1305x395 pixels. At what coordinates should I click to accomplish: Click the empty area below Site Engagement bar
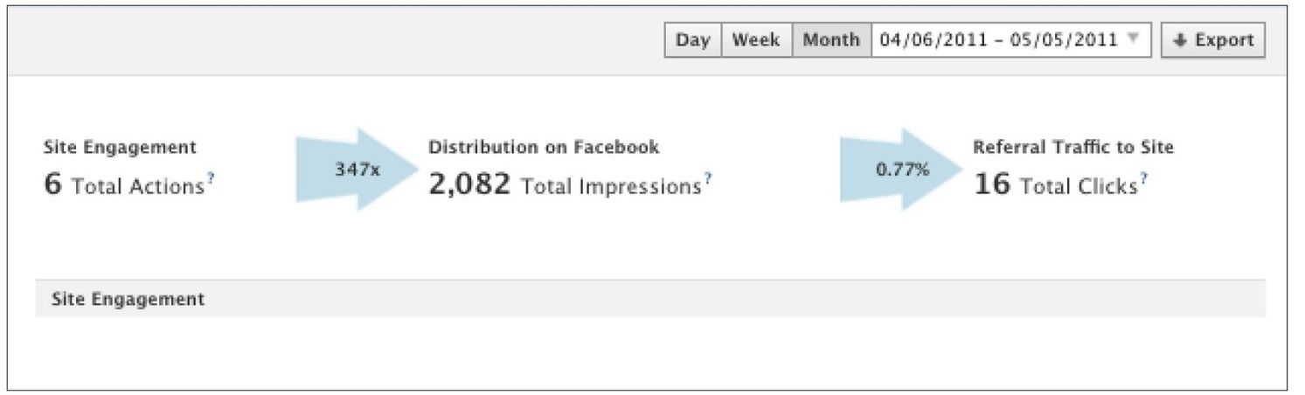[650, 350]
